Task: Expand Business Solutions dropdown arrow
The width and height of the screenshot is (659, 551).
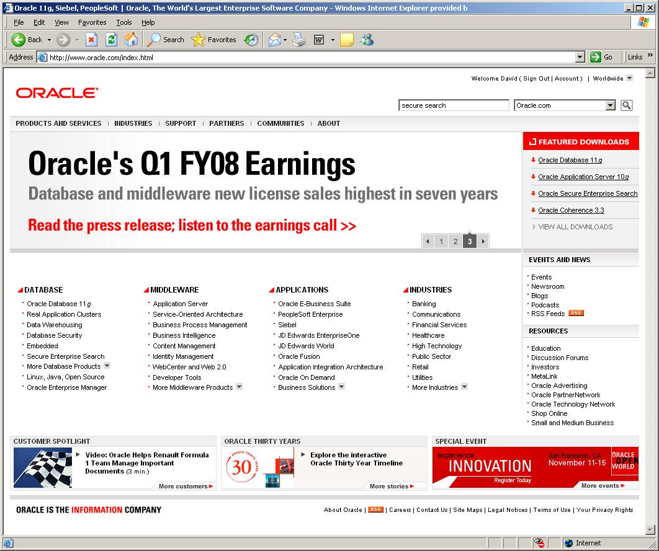Action: pos(342,387)
